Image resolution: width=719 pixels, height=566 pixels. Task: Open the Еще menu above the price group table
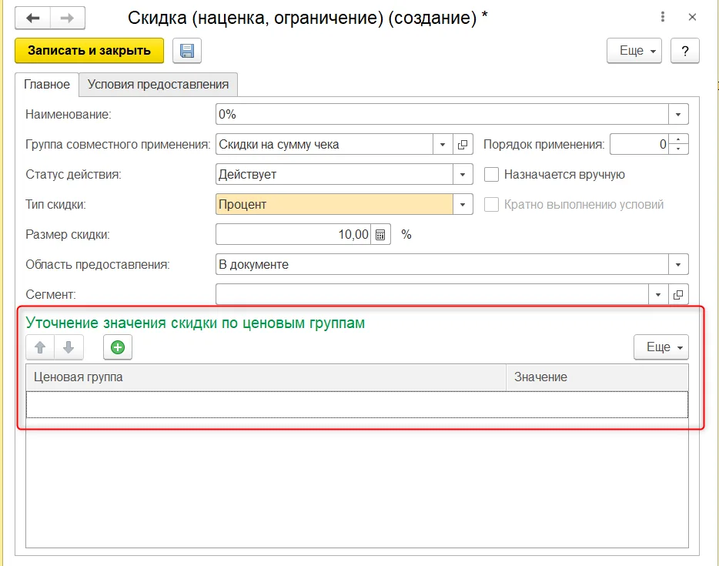(x=661, y=347)
